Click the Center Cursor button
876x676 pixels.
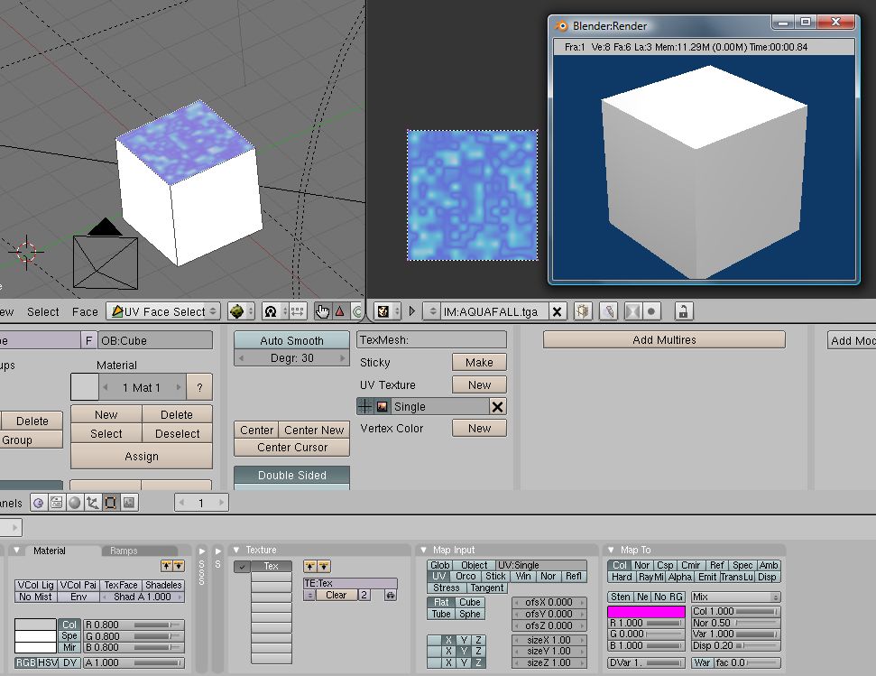coord(291,447)
